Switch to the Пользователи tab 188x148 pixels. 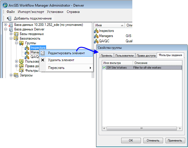pos(124,56)
